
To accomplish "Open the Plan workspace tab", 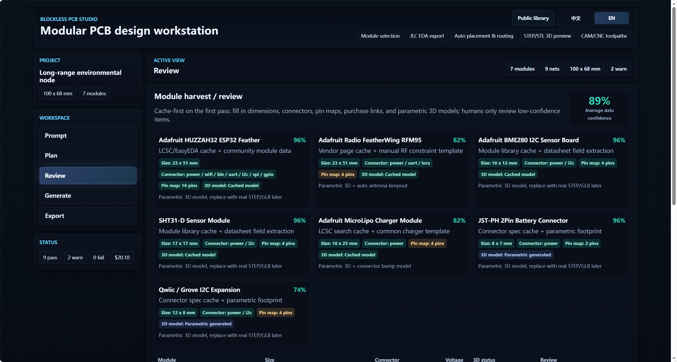I will pos(88,156).
